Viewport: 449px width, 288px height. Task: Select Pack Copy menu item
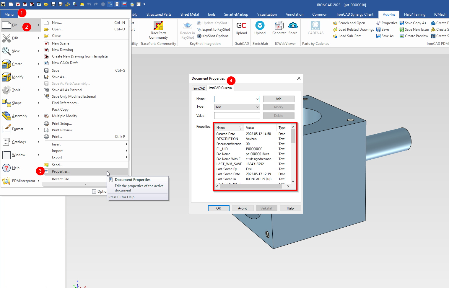pyautogui.click(x=86, y=109)
